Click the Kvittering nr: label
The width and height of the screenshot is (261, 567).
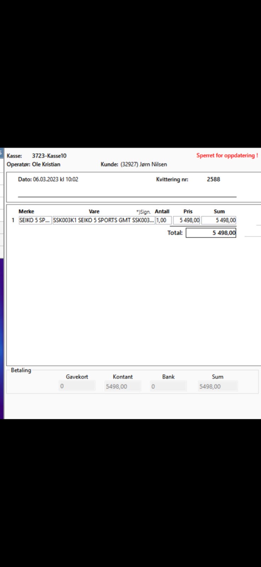172,179
